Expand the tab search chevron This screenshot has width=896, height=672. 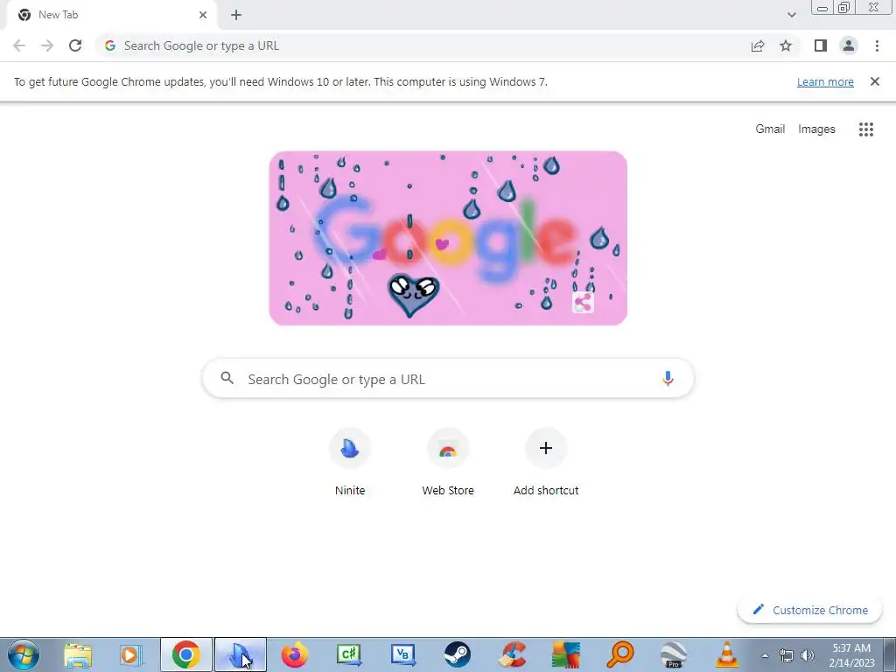pyautogui.click(x=791, y=15)
